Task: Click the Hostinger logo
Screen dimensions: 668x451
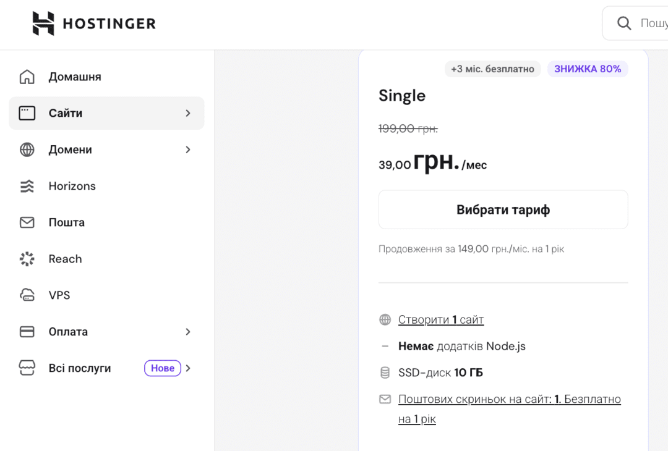Action: pos(93,23)
